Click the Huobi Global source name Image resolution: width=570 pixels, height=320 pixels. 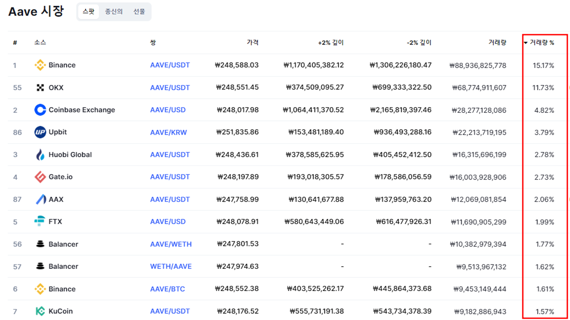pos(70,155)
